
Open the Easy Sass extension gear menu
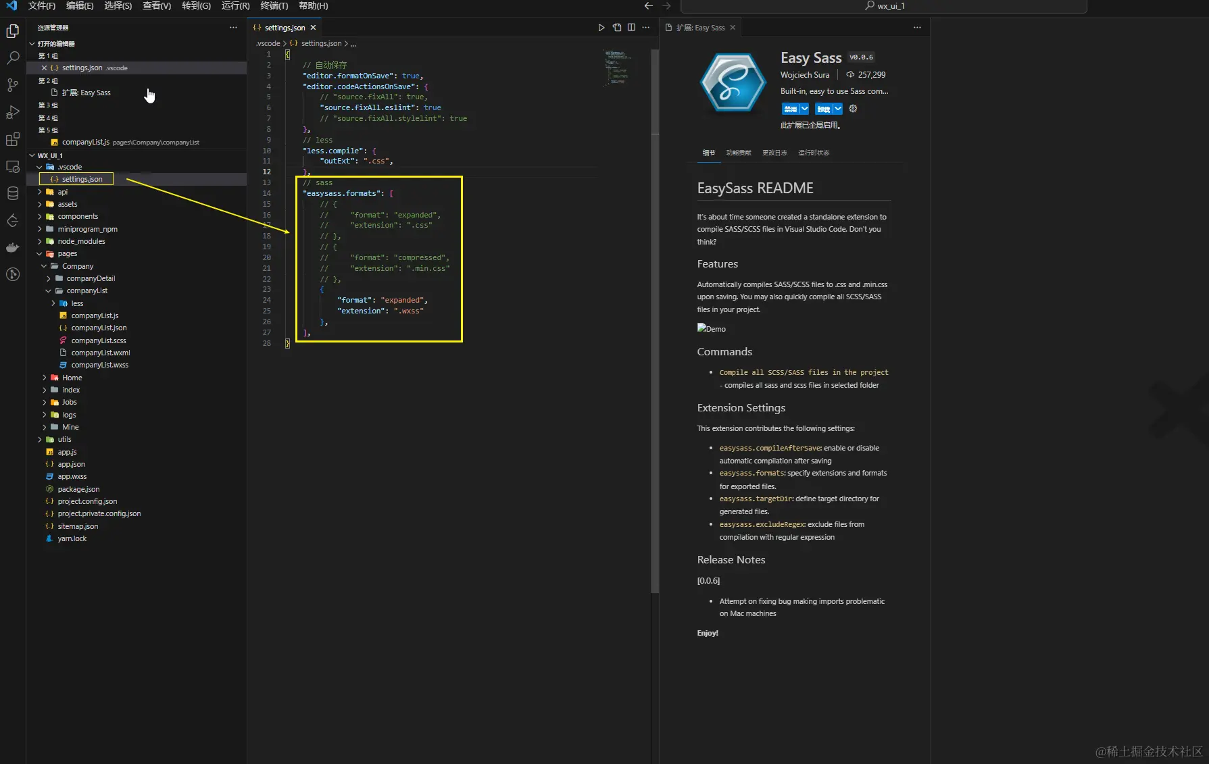point(853,109)
